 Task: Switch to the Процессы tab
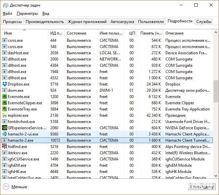pos(12,22)
